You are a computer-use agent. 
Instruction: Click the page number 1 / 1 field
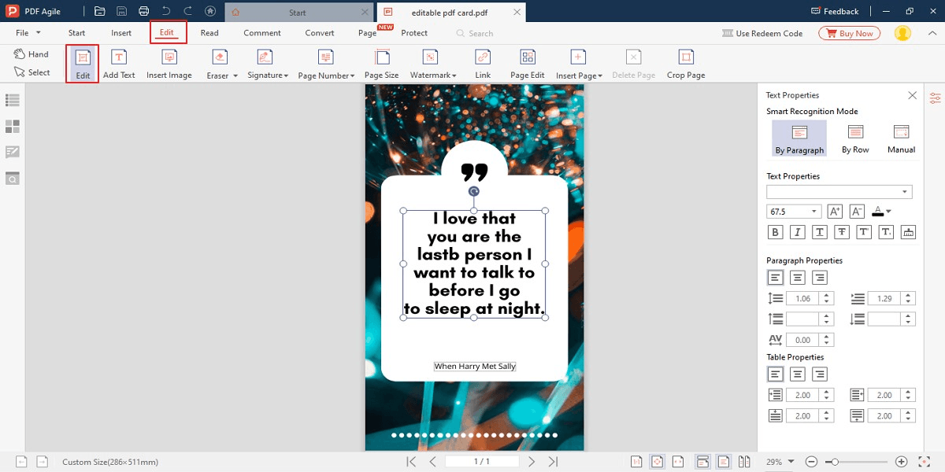coord(482,462)
